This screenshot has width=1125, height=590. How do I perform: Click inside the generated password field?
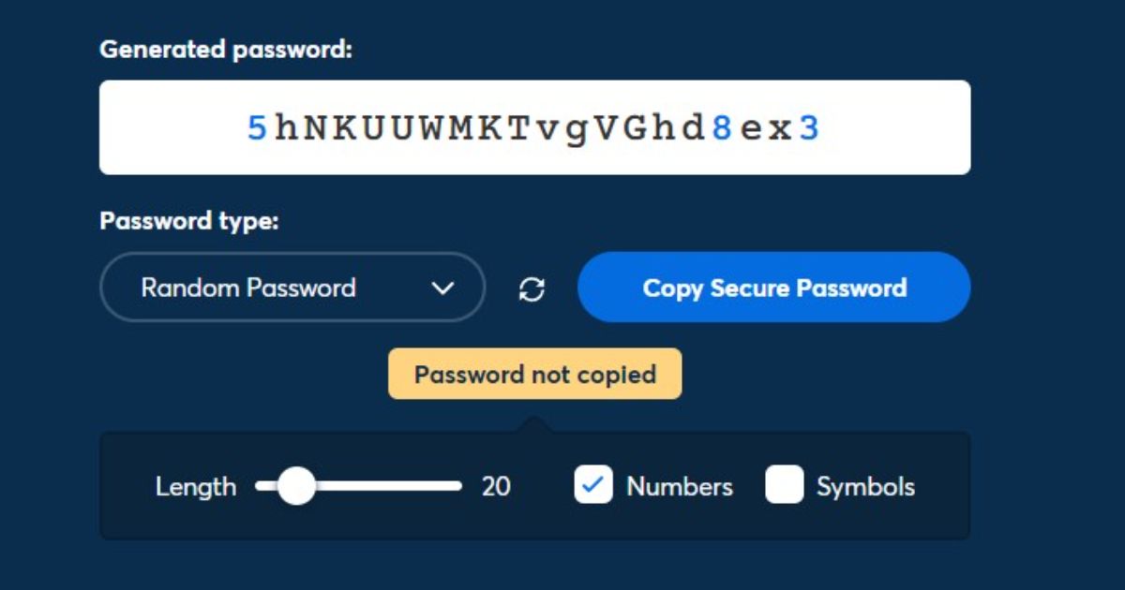tap(534, 127)
